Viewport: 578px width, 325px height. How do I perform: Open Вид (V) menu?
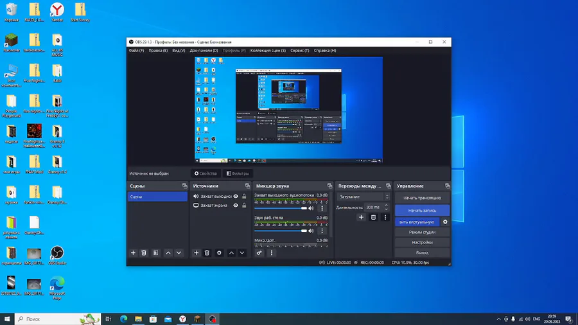tap(179, 51)
